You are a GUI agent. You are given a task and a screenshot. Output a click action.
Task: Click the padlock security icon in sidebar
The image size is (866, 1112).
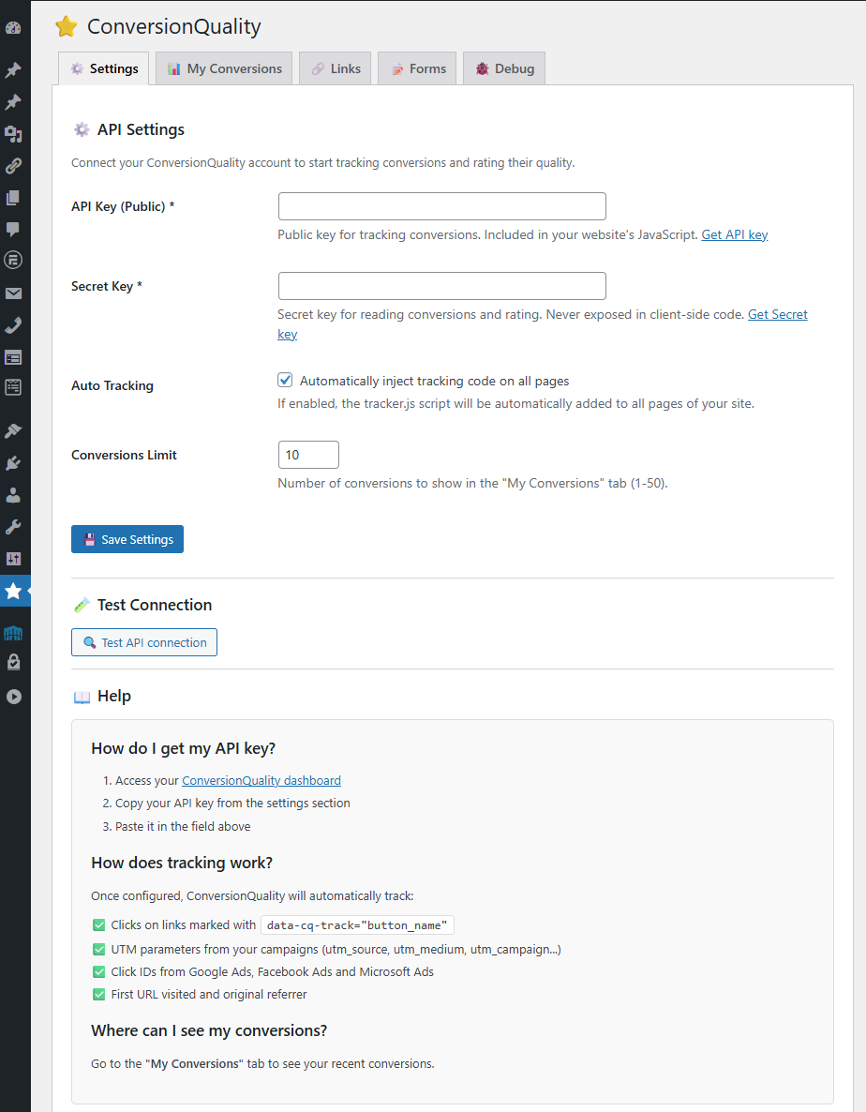pos(13,662)
